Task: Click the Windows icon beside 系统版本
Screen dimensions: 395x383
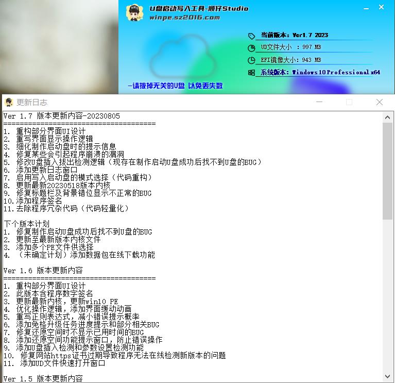Action: tap(251, 73)
